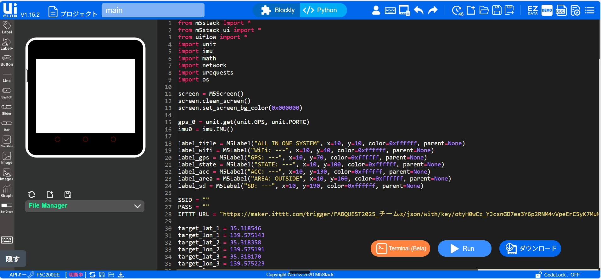Click the download icon in the bottom status bar
The image size is (601, 279).
(121, 275)
